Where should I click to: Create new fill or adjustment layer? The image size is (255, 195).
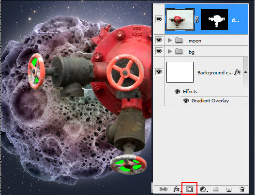203,189
